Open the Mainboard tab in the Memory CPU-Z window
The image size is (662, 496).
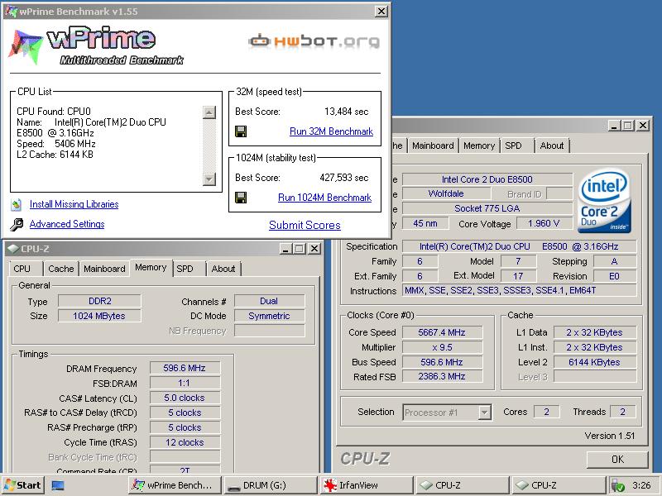click(104, 269)
